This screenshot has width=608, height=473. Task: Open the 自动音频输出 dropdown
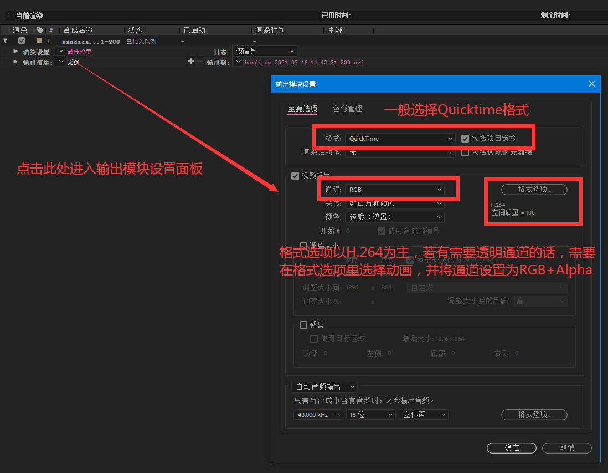324,387
